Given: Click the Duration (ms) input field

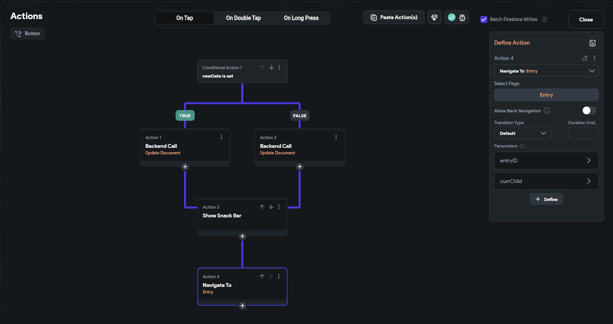Looking at the screenshot, I should (x=583, y=133).
